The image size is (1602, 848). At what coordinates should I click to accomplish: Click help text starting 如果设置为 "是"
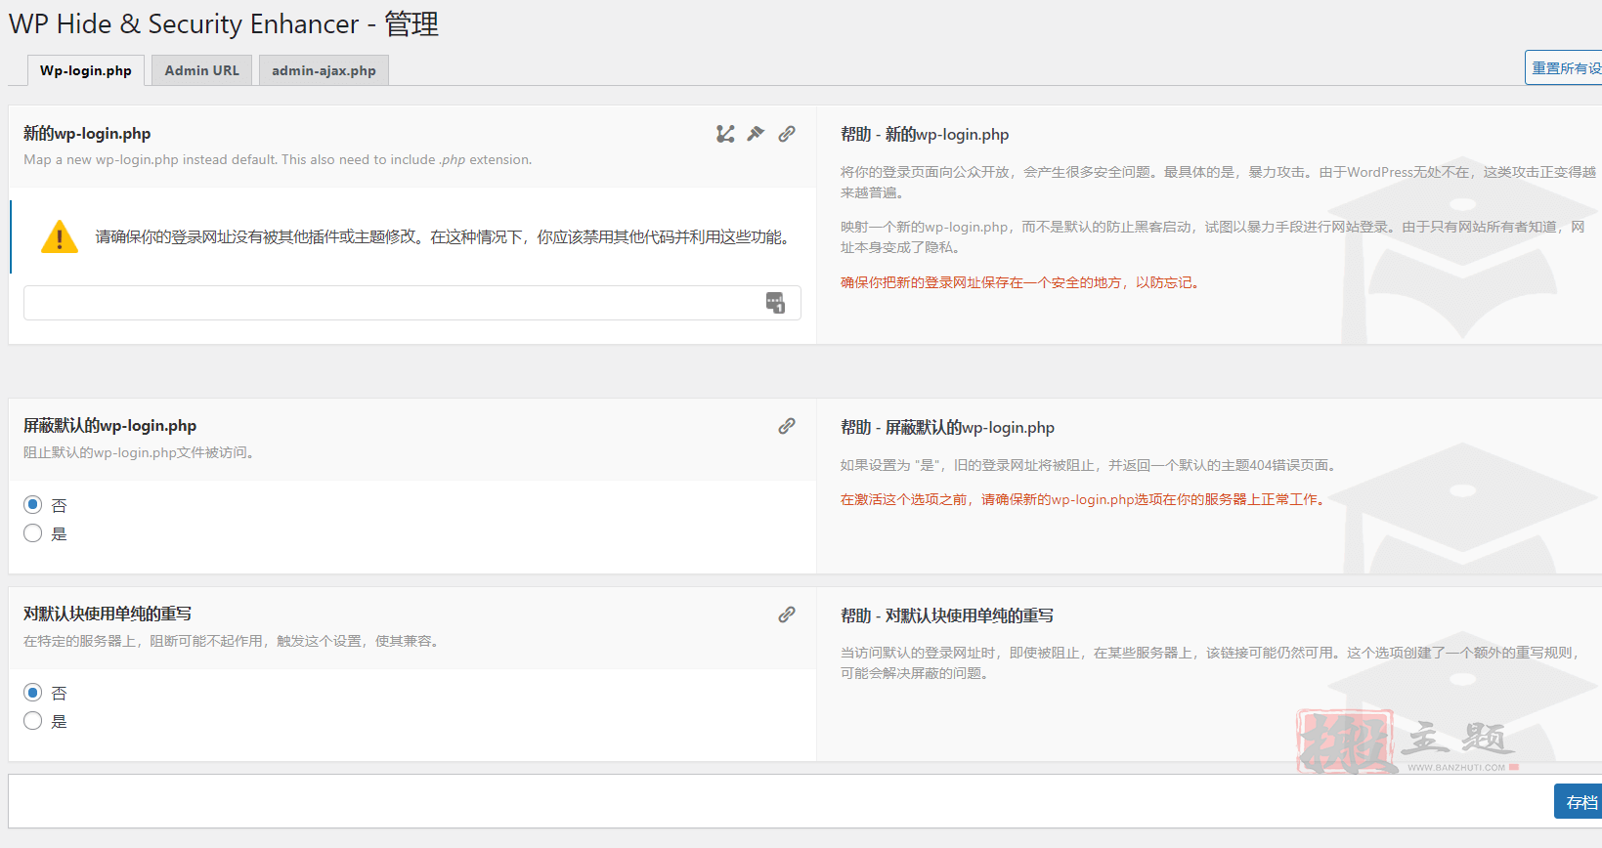coord(1089,465)
